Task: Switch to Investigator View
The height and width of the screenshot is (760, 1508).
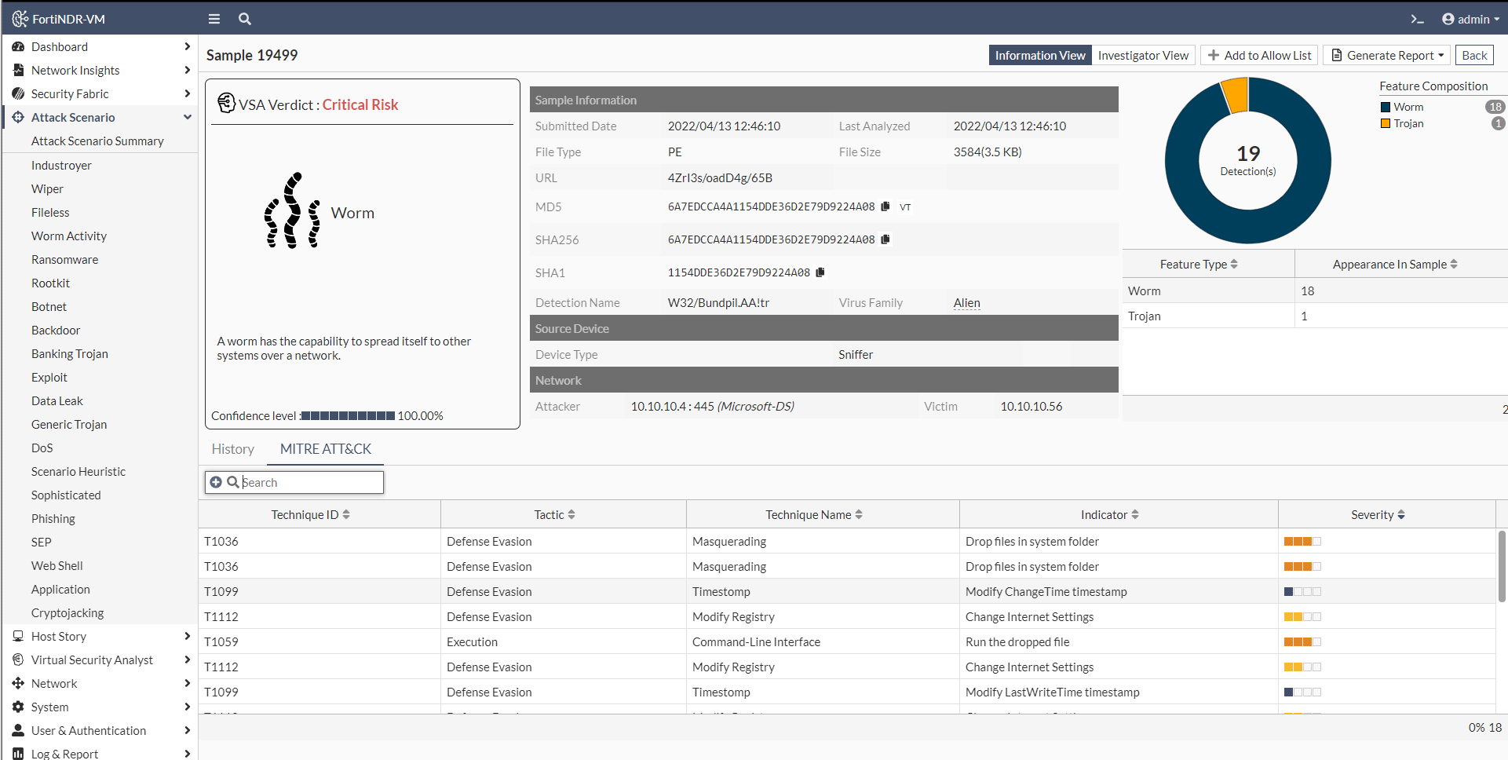Action: coord(1143,55)
